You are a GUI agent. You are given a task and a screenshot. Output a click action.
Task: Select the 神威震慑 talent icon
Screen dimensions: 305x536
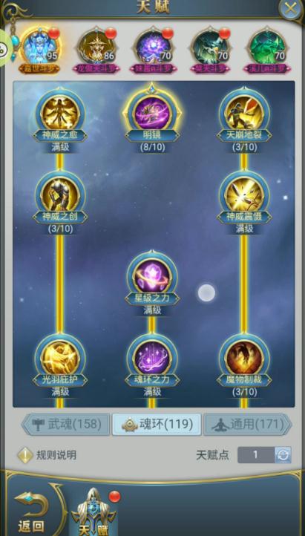(244, 195)
